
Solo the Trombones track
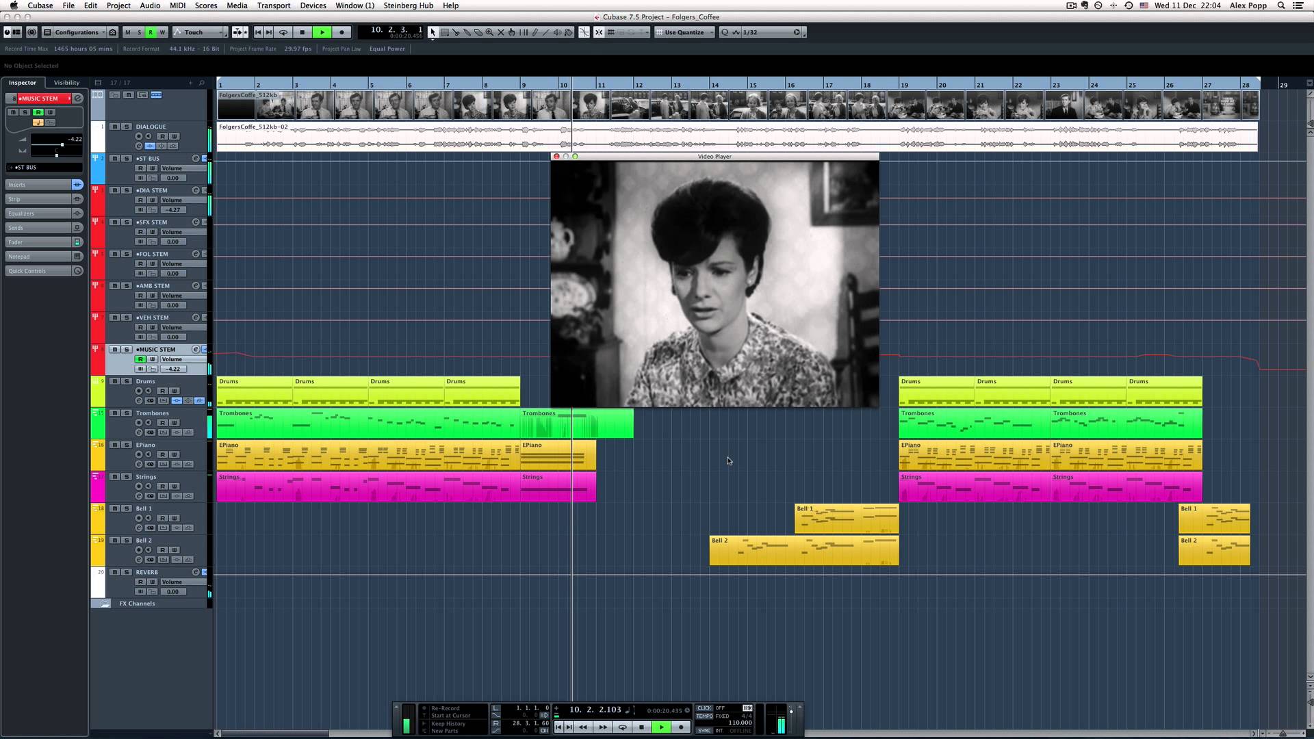(x=127, y=413)
